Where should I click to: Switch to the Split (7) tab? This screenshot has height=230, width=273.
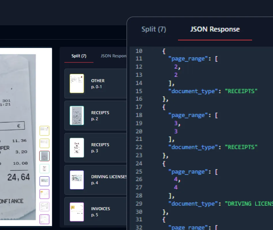154,29
